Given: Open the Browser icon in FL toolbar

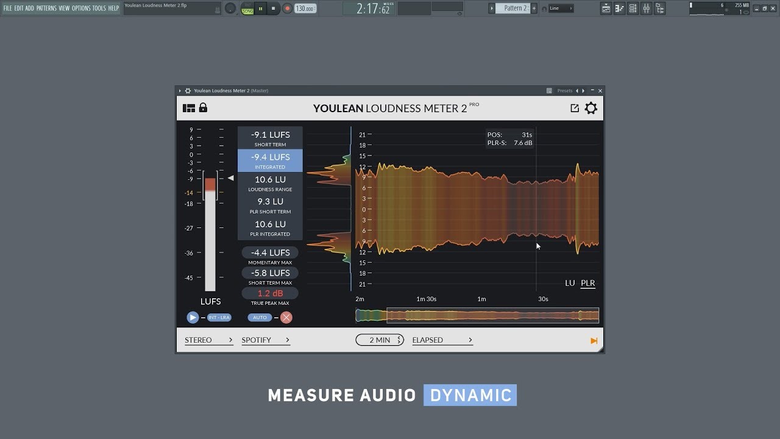Looking at the screenshot, I should pyautogui.click(x=659, y=8).
